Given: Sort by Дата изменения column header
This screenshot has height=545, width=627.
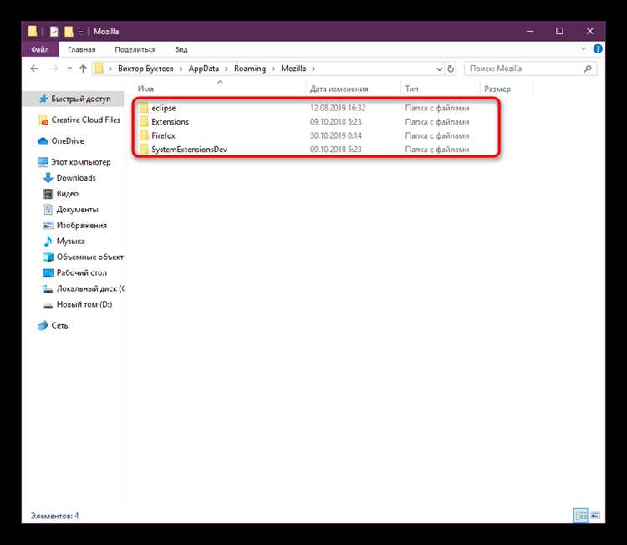Looking at the screenshot, I should (339, 89).
